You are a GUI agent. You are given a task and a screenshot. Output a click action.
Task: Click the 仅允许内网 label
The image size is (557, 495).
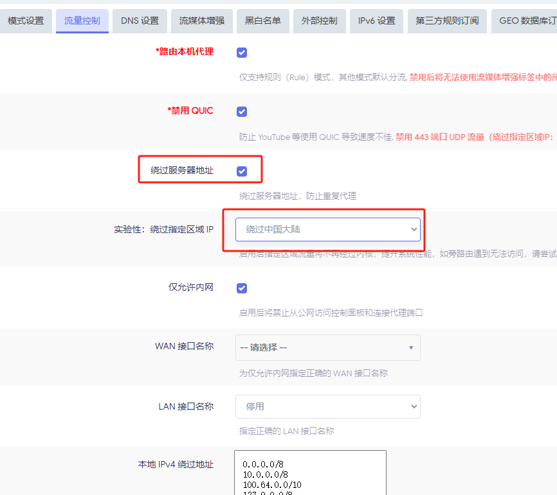coord(191,287)
